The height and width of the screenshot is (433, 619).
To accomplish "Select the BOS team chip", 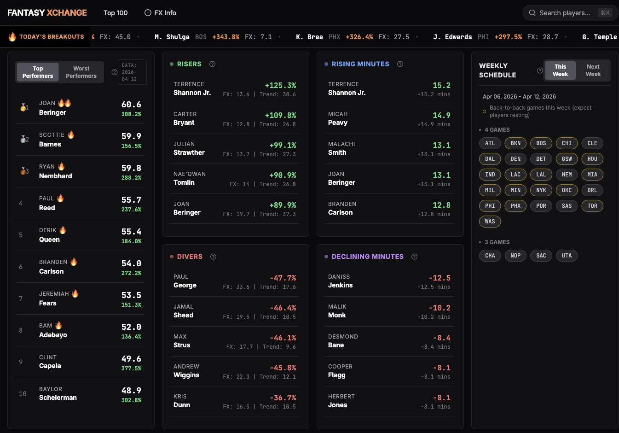I will click(x=541, y=143).
